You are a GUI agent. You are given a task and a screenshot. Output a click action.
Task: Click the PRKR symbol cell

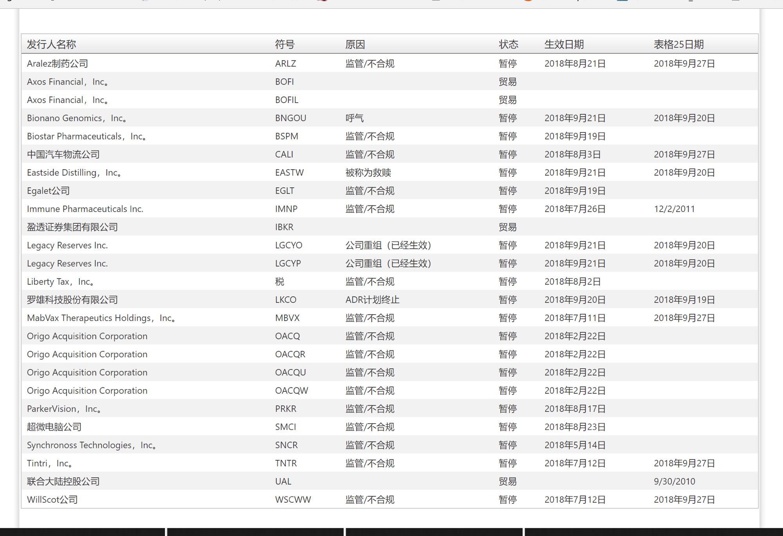click(x=285, y=409)
